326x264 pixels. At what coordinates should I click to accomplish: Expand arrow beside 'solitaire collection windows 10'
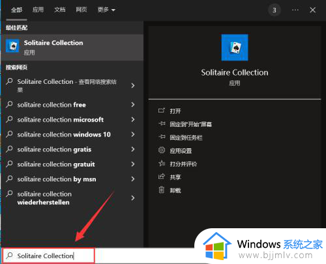pyautogui.click(x=133, y=135)
